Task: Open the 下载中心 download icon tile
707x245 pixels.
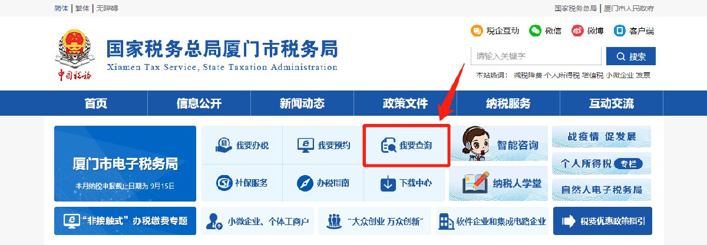Action: click(405, 183)
